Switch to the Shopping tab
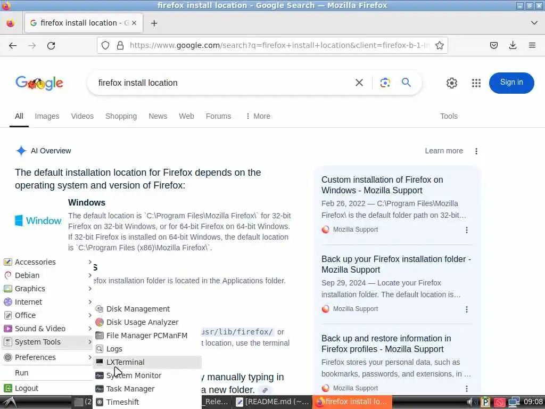 [121, 116]
